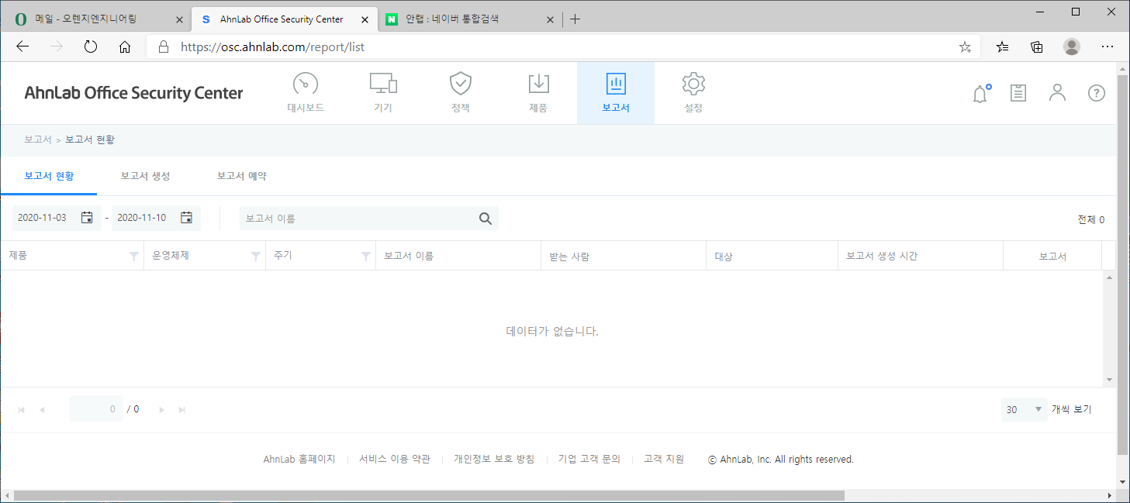Image resolution: width=1130 pixels, height=503 pixels.
Task: Open the help question mark icon
Action: (x=1096, y=93)
